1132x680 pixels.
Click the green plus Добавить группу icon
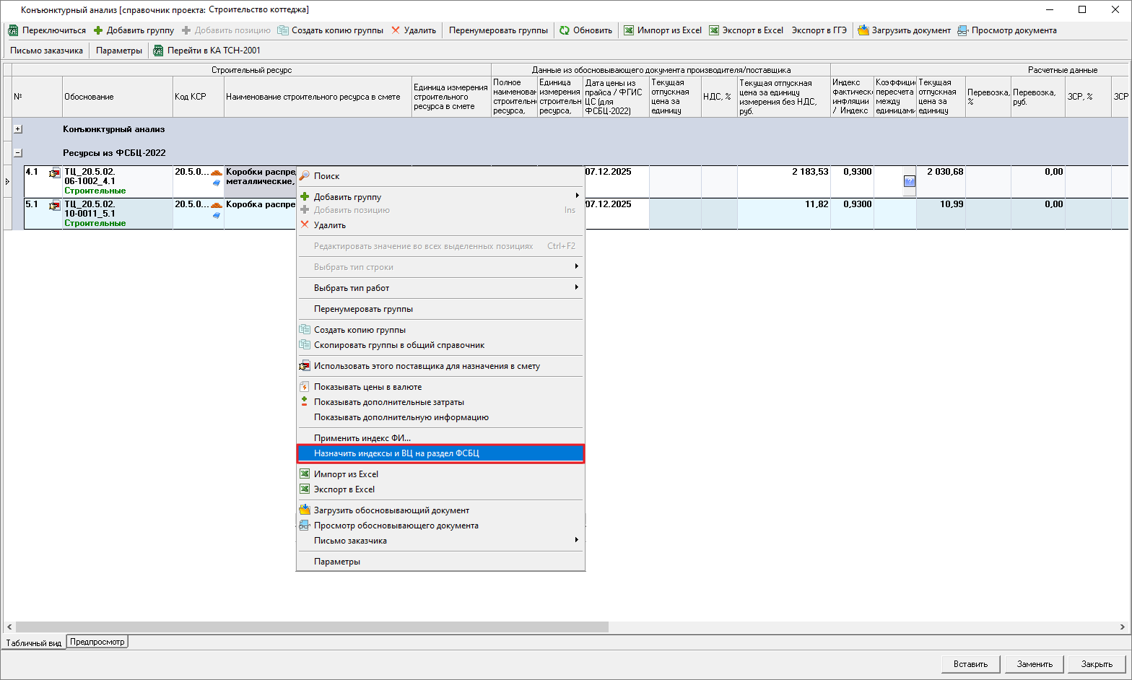pos(98,30)
